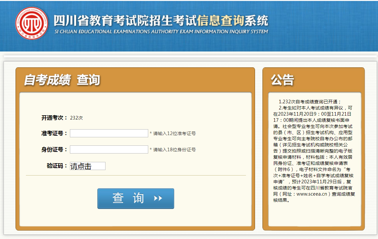The height and width of the screenshot is (239, 378).
Task: Click the double arrow icon on 查询 button
Action: point(158,198)
